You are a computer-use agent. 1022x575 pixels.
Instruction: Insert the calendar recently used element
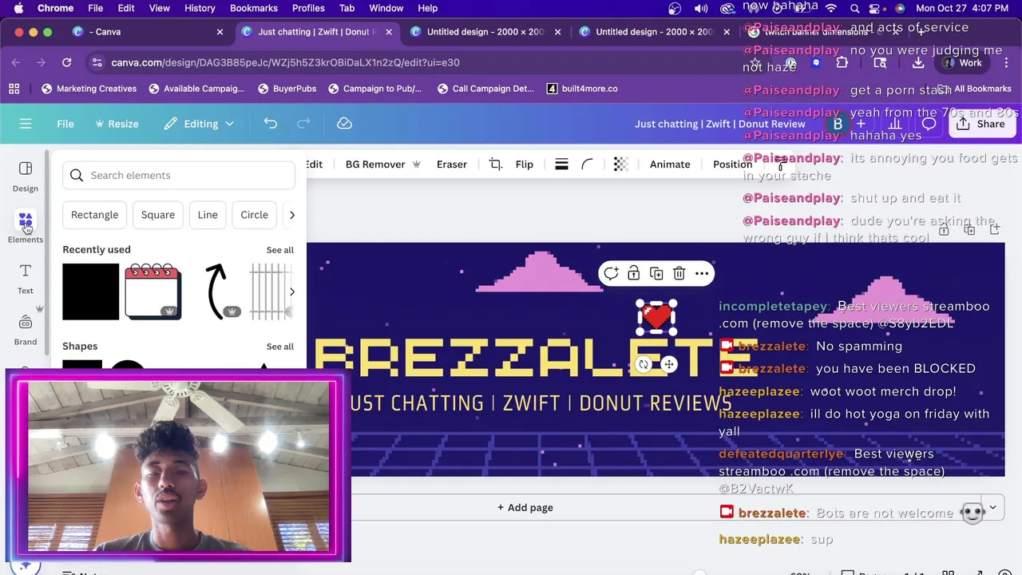(153, 291)
